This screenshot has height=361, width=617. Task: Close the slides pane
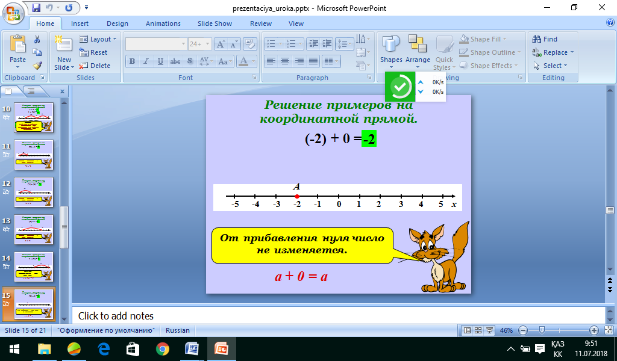pos(62,91)
